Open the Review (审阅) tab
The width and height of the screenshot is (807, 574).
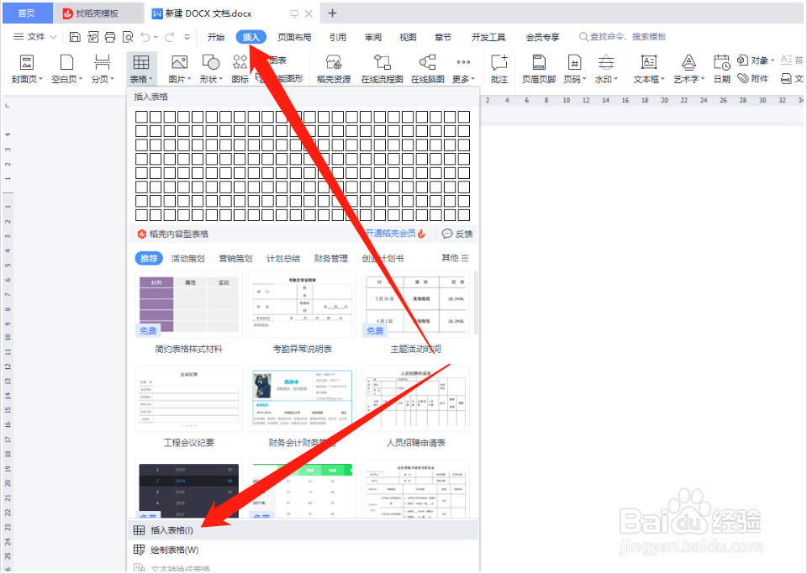[x=373, y=37]
